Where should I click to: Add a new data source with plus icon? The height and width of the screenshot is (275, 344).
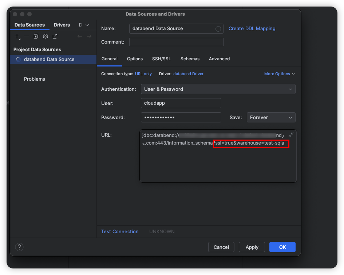pos(17,36)
